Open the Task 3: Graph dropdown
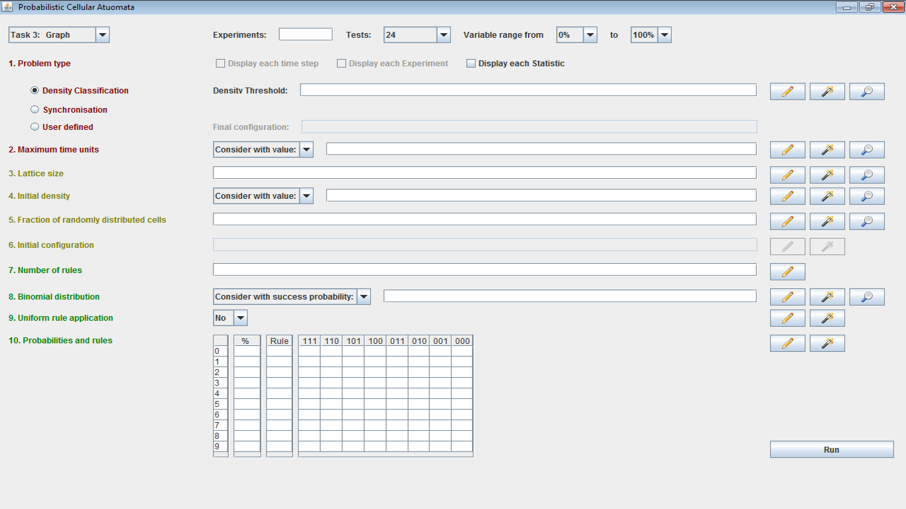 [102, 35]
